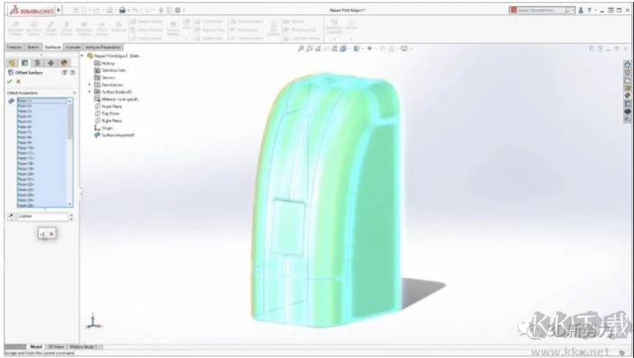The width and height of the screenshot is (634, 358).
Task: Click the Offset Surface ribbon command
Action: click(146, 30)
